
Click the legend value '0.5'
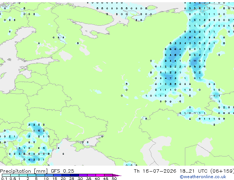tap(13, 179)
